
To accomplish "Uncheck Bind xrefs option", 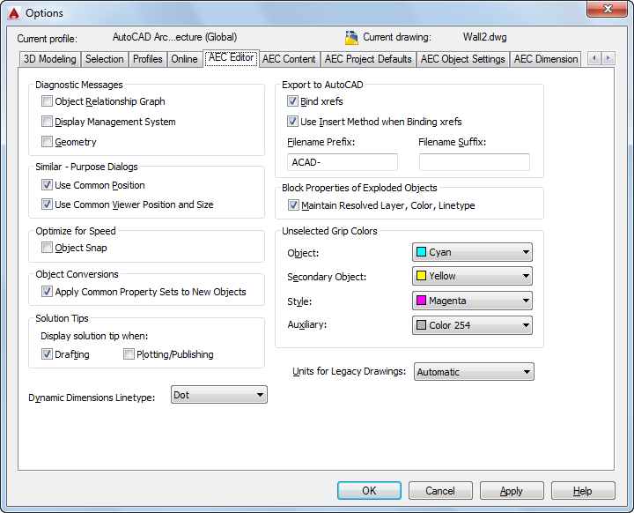I will 292,101.
